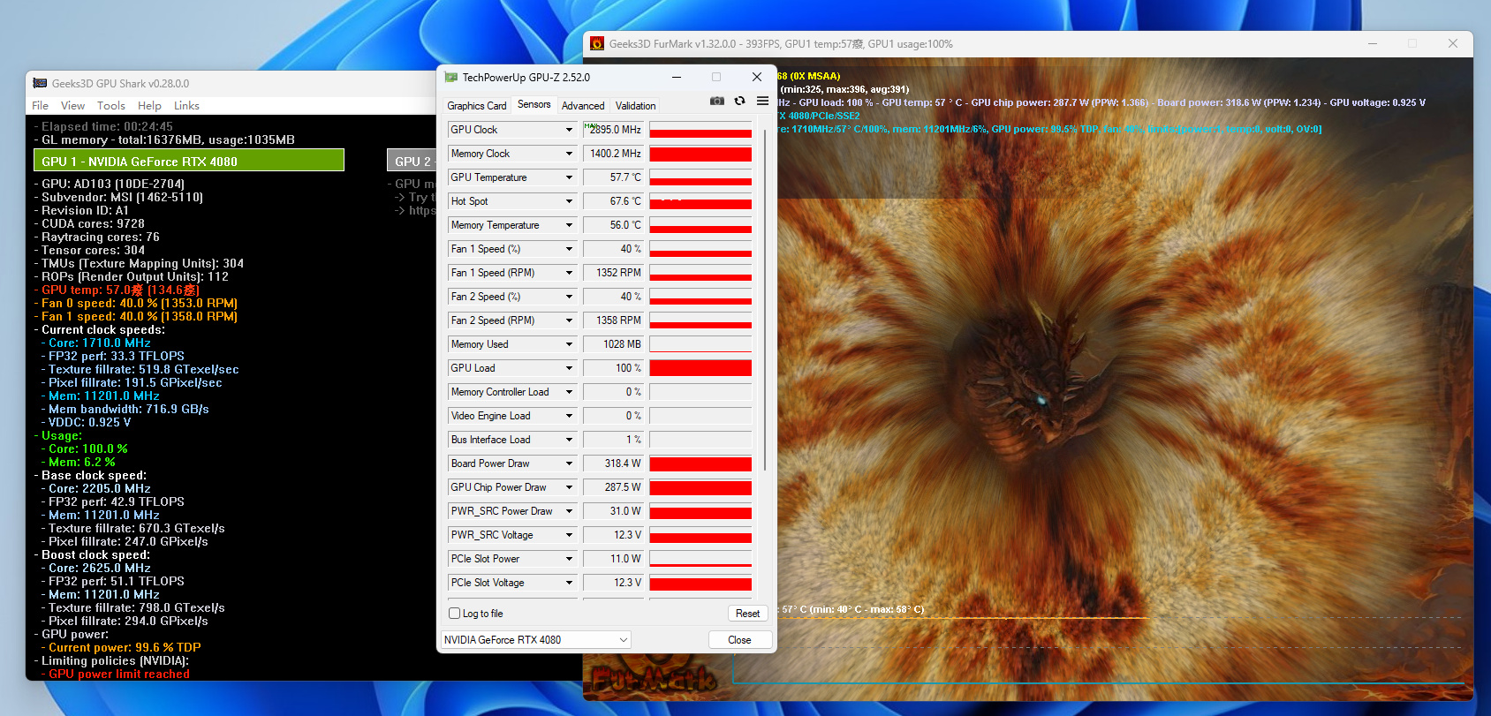Open the Memory Clock sensor dropdown
This screenshot has height=716, width=1491.
[x=570, y=154]
